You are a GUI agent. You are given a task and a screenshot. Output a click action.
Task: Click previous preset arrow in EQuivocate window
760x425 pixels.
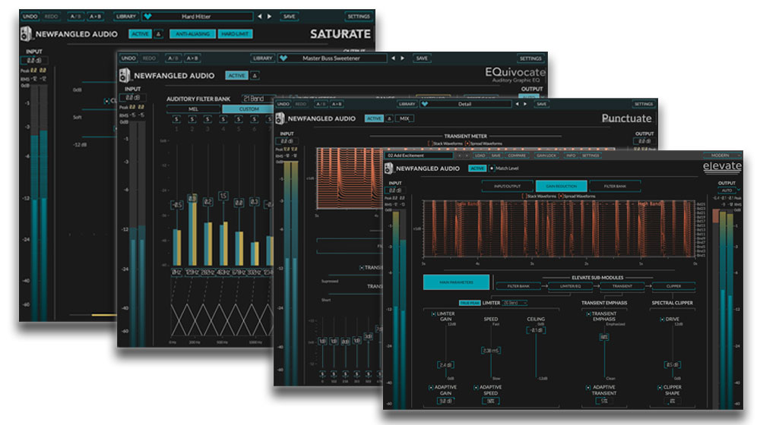tap(393, 58)
